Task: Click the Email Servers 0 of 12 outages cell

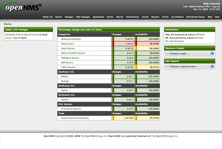Action: tap(123, 48)
